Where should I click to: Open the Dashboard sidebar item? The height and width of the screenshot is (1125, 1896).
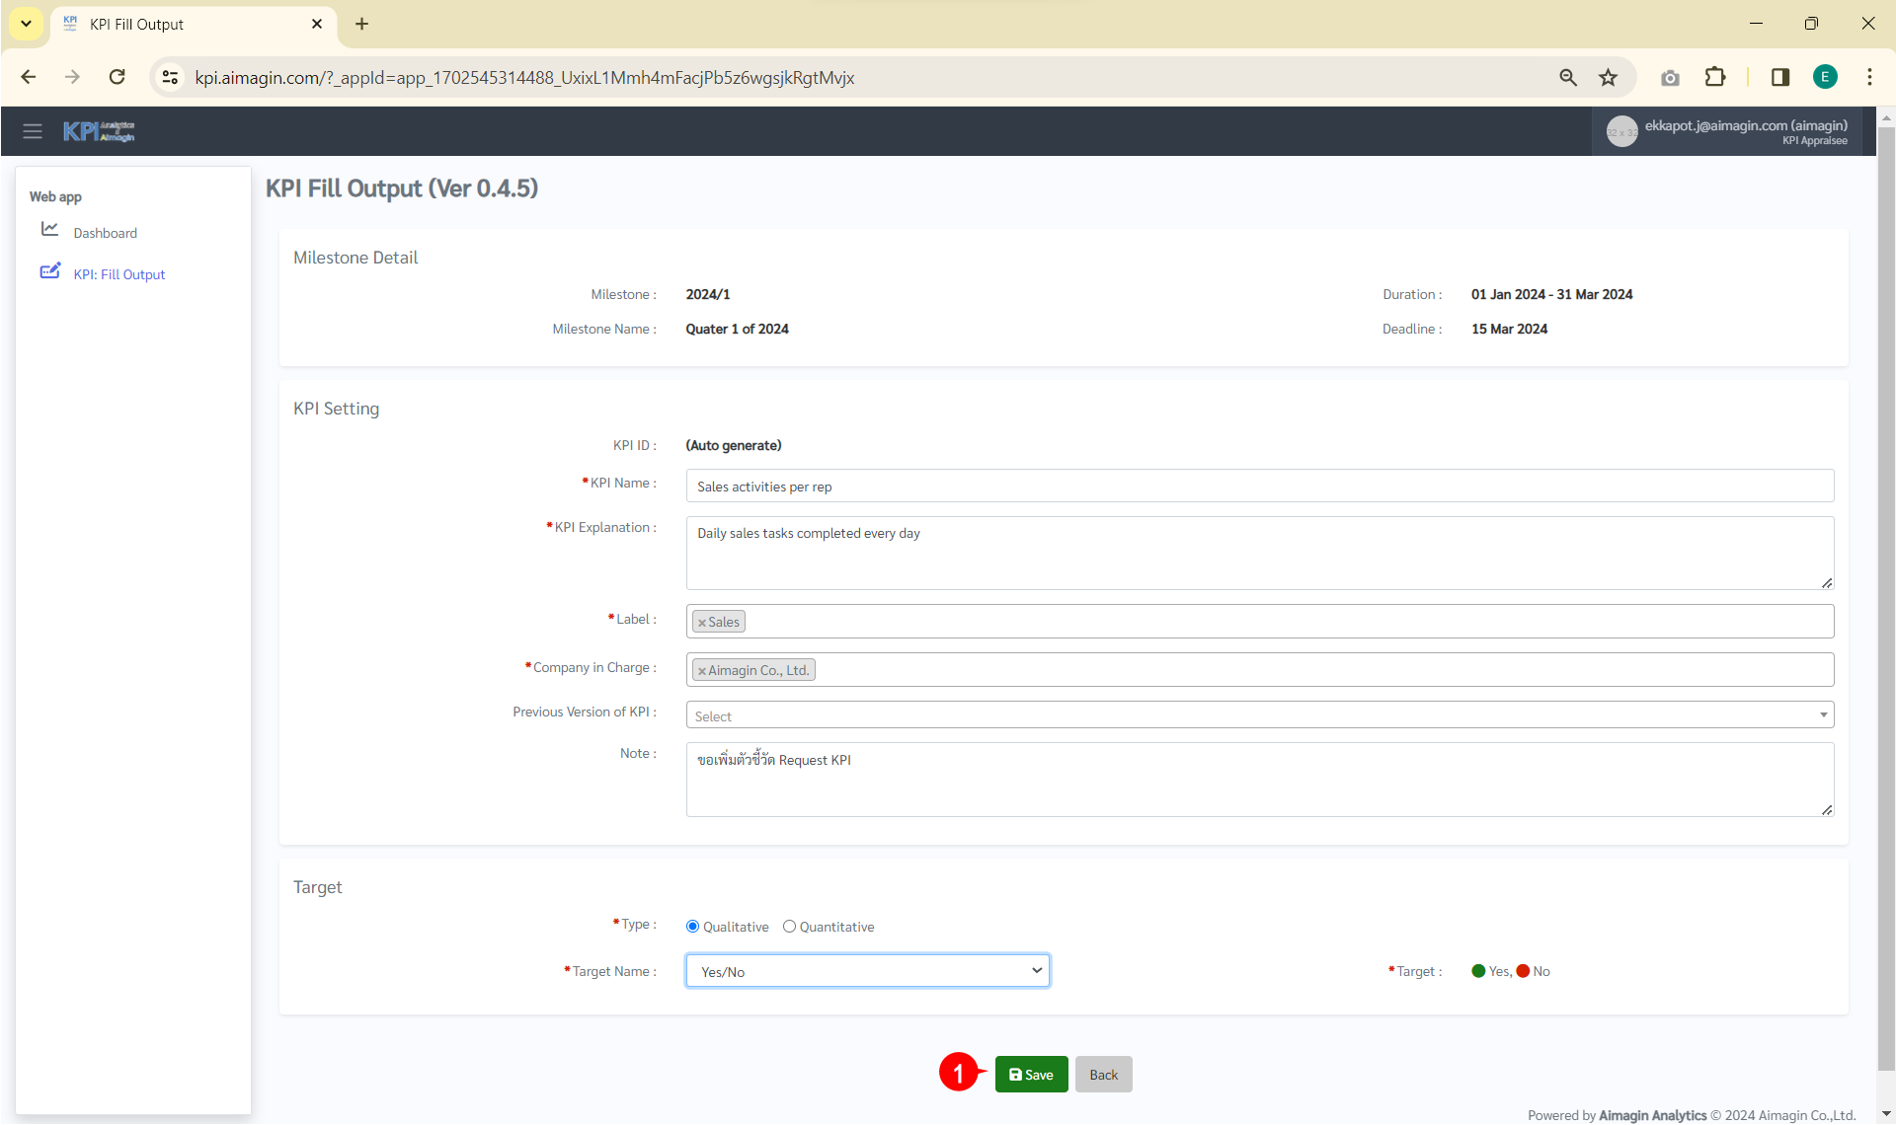click(x=106, y=233)
